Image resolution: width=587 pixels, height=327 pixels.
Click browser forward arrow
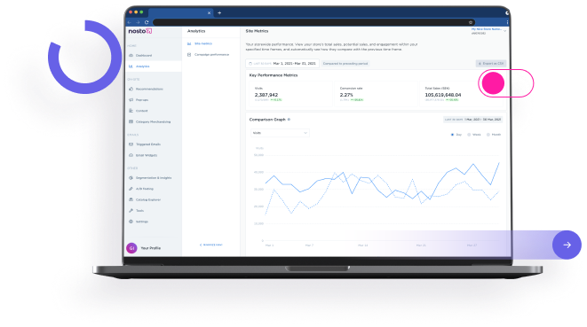[138, 22]
